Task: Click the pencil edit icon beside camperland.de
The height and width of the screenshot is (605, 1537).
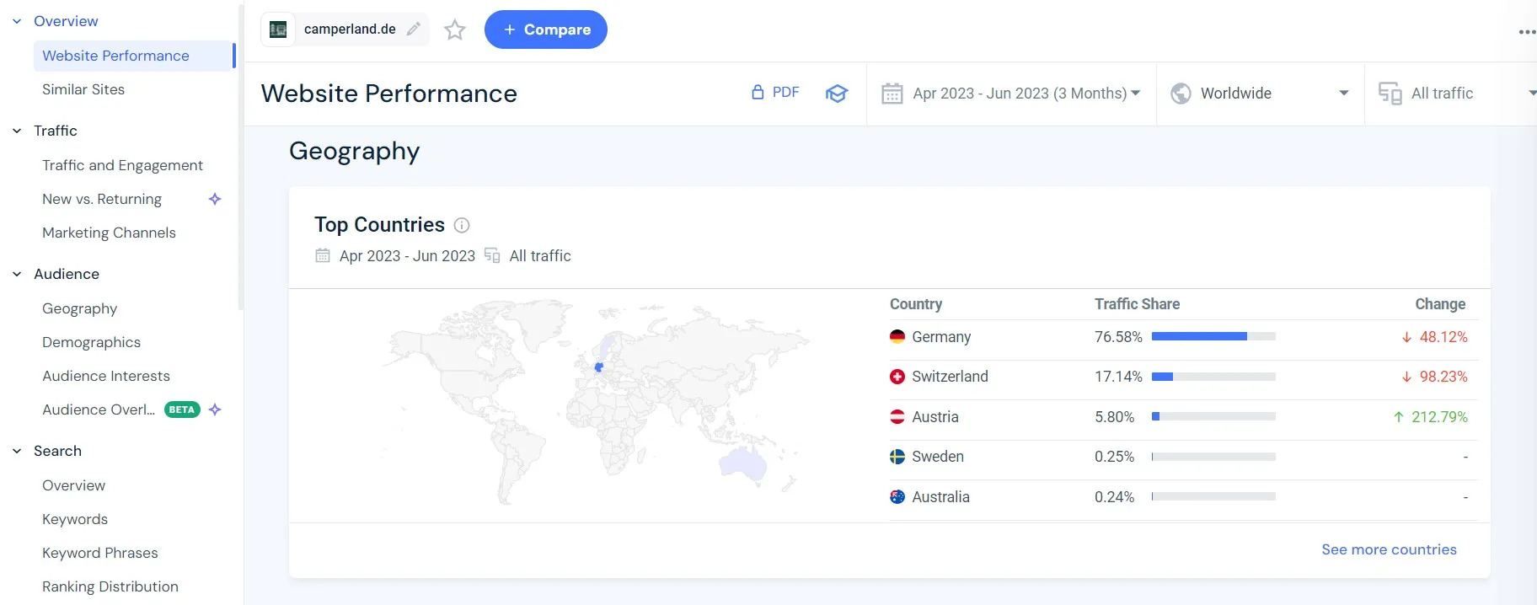Action: click(x=413, y=29)
